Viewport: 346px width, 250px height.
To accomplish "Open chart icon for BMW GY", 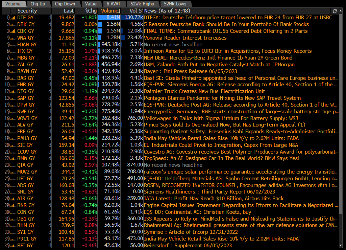I will (x=13, y=159).
